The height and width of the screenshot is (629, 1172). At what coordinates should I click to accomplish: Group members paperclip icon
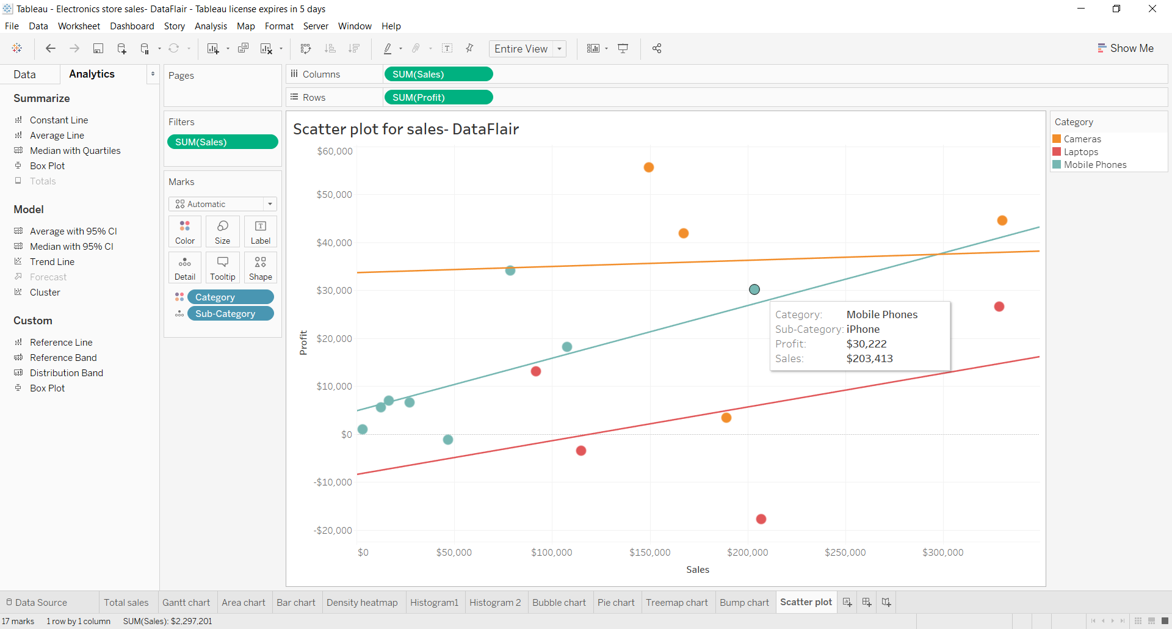(416, 48)
